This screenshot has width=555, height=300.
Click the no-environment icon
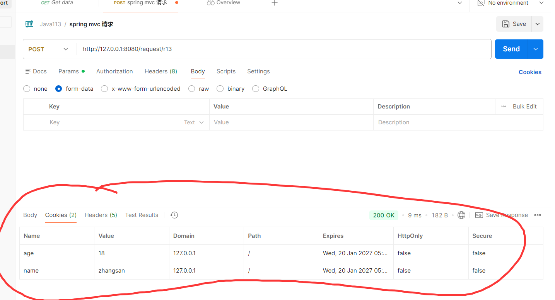[x=481, y=3]
